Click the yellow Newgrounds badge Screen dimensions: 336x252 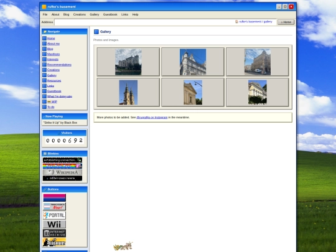(x=54, y=242)
